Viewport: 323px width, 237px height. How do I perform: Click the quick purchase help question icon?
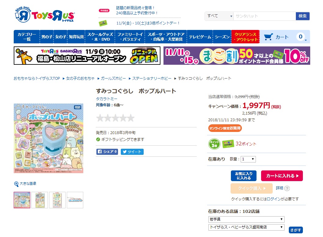287,188
